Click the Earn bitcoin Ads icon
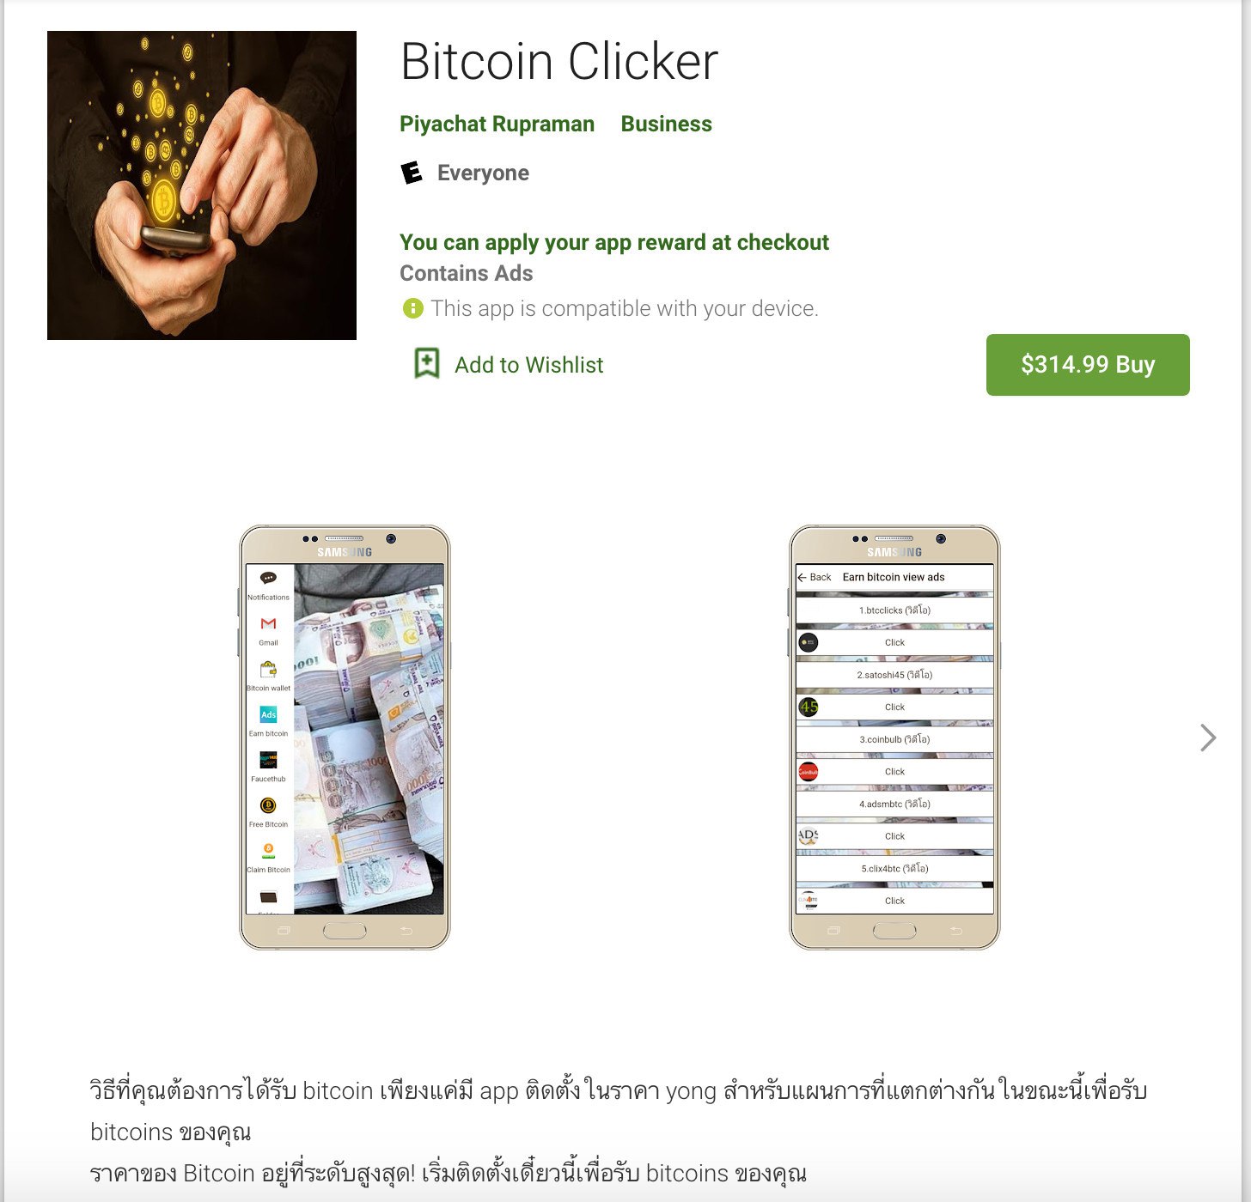This screenshot has height=1202, width=1251. click(268, 714)
